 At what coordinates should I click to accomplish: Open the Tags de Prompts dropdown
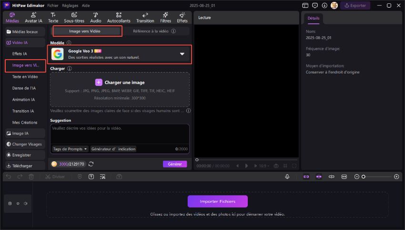70,149
